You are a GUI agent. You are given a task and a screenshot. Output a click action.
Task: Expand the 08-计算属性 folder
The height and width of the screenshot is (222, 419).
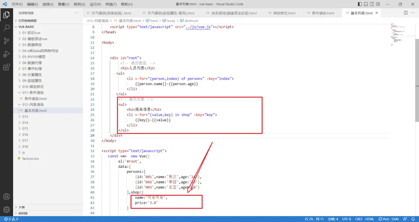[48, 75]
